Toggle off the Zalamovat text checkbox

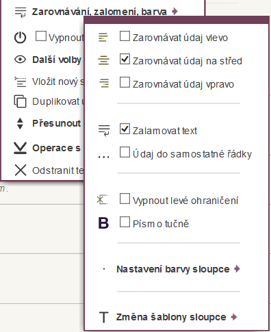click(x=125, y=129)
